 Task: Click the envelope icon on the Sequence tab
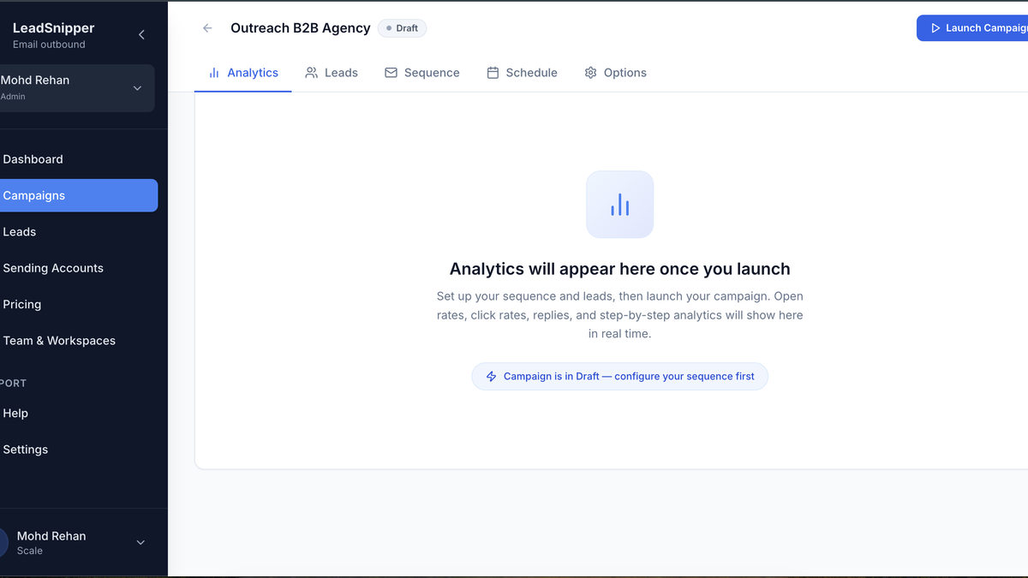391,73
